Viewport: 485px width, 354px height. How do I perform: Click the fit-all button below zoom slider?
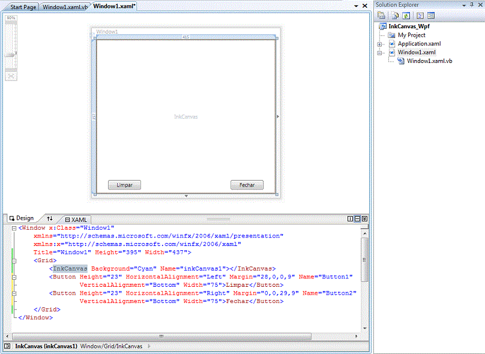point(11,76)
